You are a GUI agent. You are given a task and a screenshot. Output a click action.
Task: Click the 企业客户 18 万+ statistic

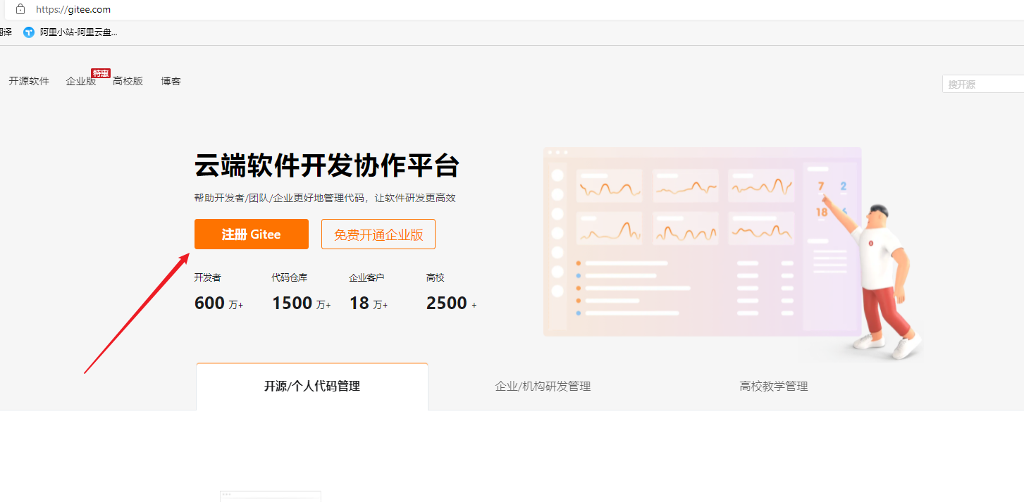pyautogui.click(x=369, y=292)
